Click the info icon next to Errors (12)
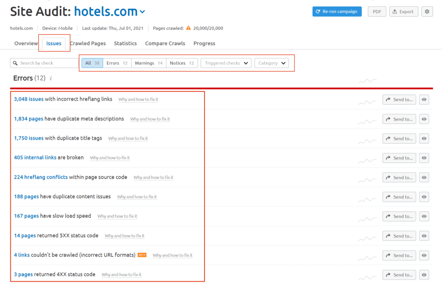Image resolution: width=442 pixels, height=283 pixels. click(51, 78)
